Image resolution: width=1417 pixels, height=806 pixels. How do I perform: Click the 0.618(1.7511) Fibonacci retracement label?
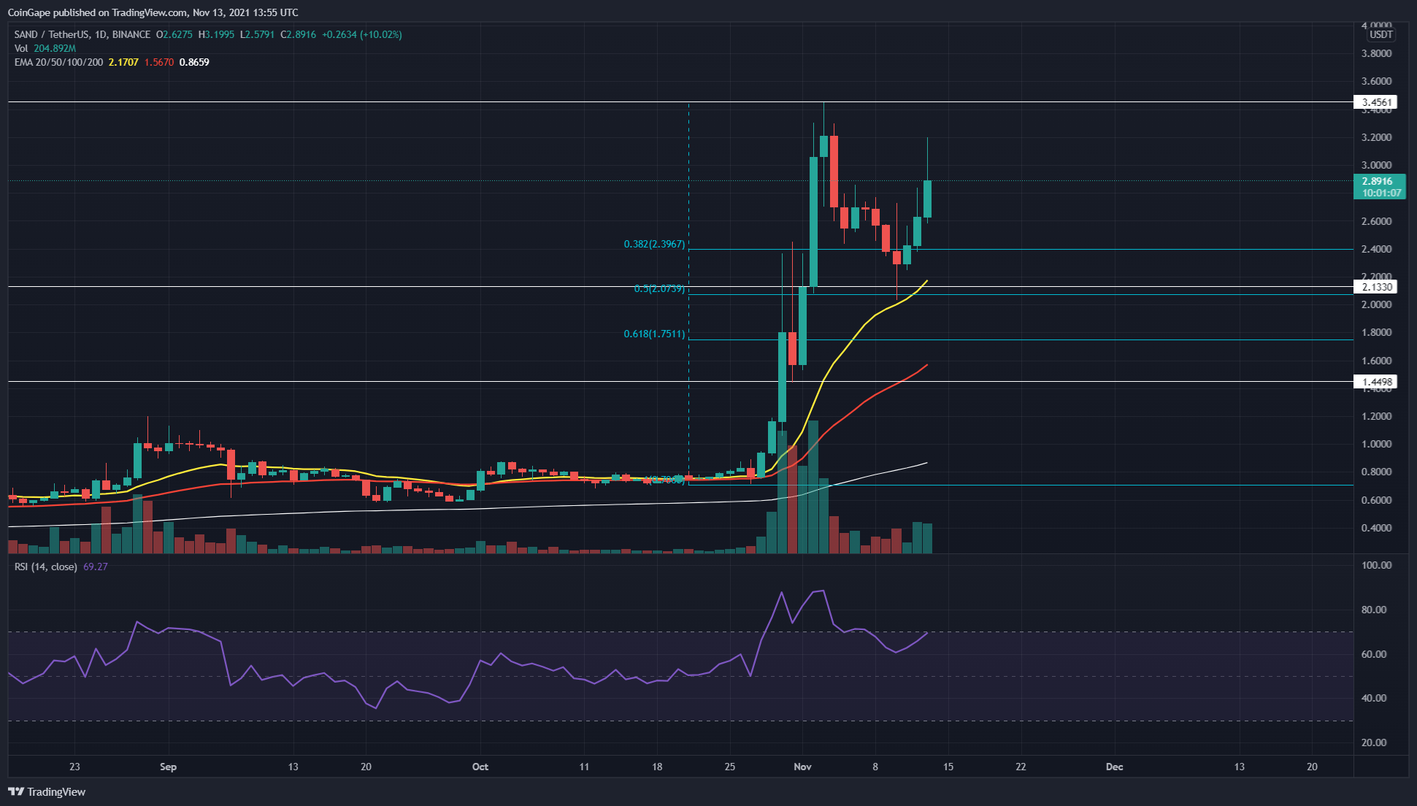pos(653,334)
